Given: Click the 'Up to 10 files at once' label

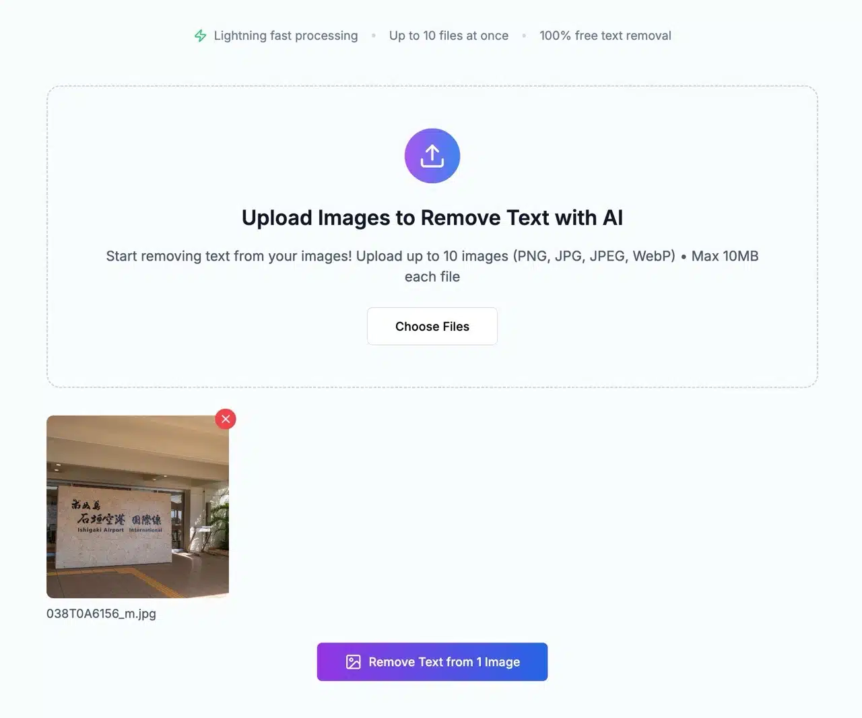Looking at the screenshot, I should pyautogui.click(x=449, y=36).
